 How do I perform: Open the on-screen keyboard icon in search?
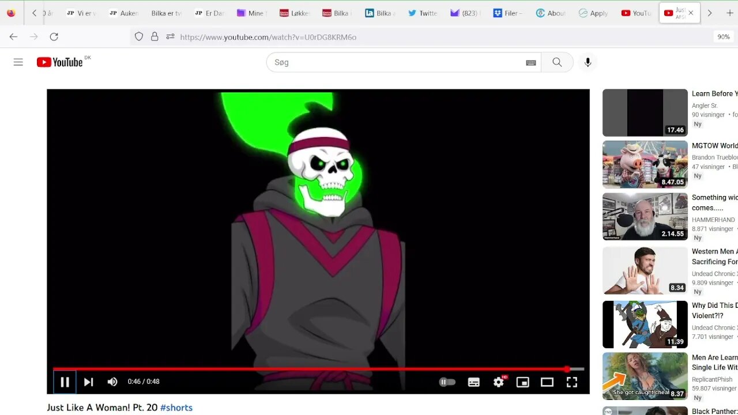click(531, 62)
